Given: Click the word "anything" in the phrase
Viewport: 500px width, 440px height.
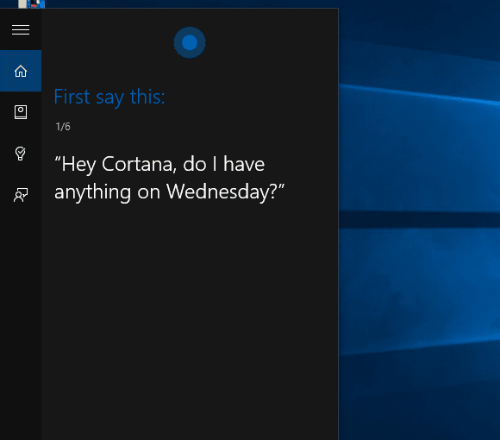Looking at the screenshot, I should click(92, 192).
